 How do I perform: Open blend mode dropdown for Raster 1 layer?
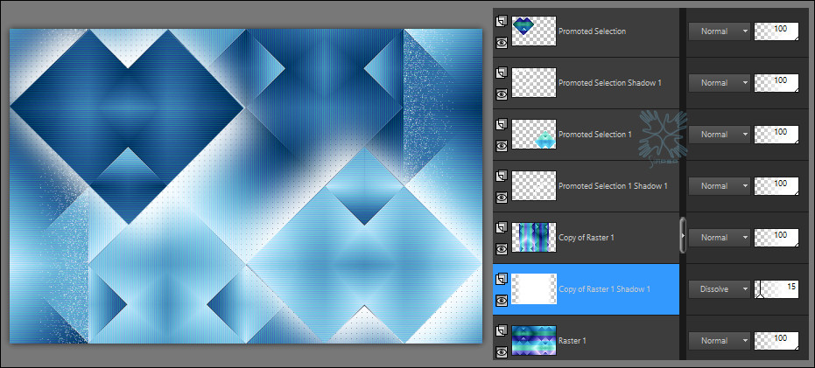720,340
